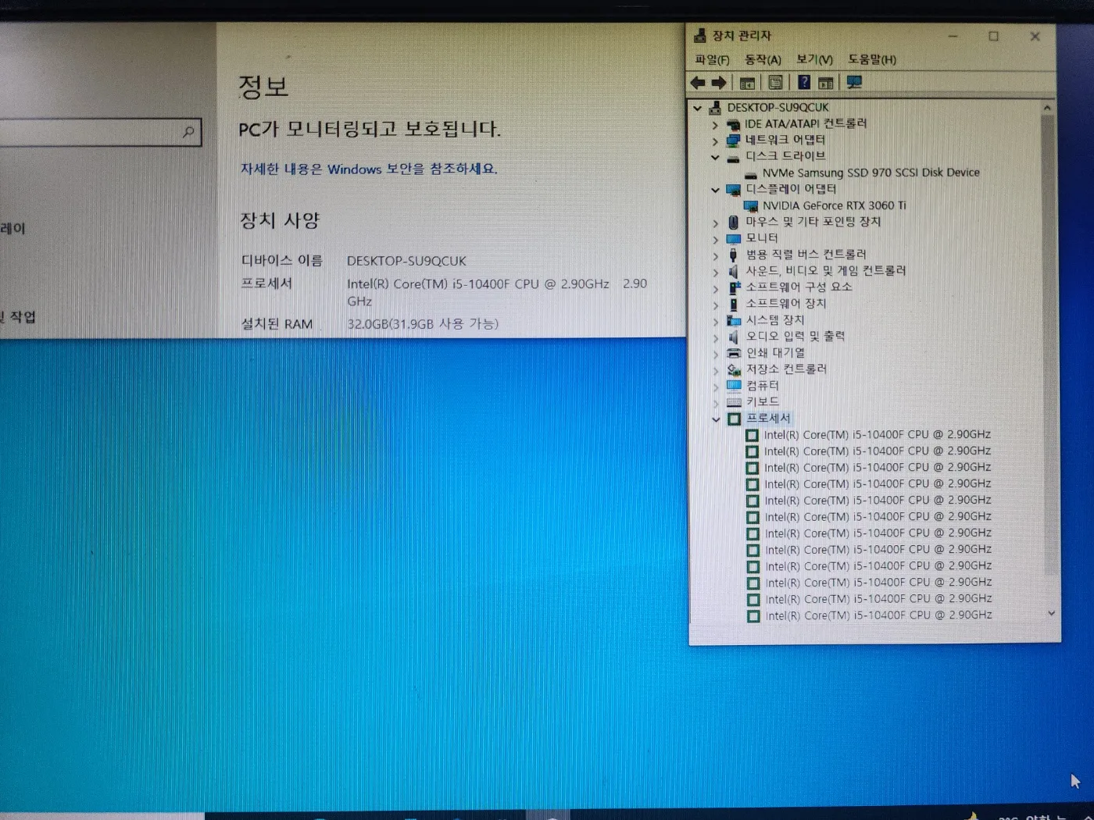This screenshot has height=820, width=1094.
Task: Open the Windows 보안 details link
Action: pyautogui.click(x=369, y=169)
